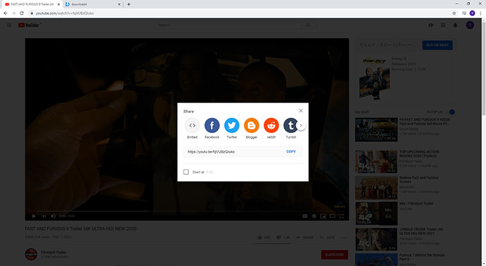Toggle theater mode

[332, 216]
